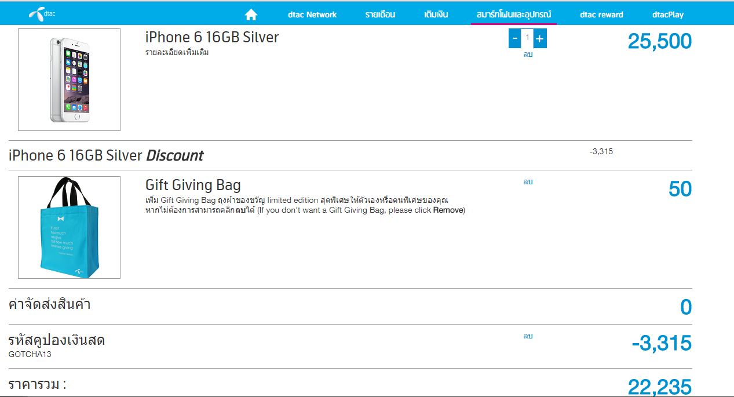Click the shipping cost value 0

point(686,307)
